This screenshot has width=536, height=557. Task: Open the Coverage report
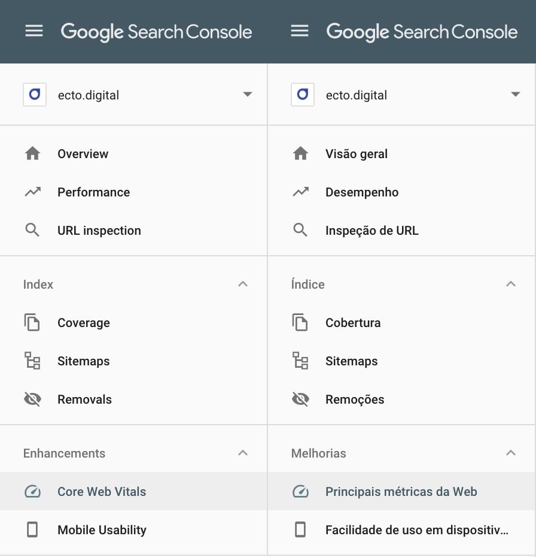click(84, 323)
